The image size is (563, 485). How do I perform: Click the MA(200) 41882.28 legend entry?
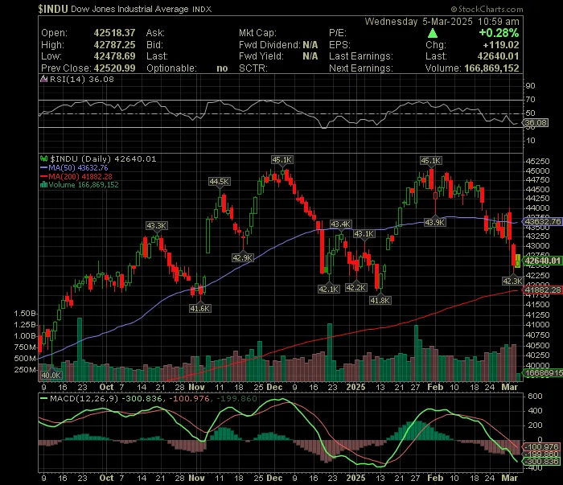(x=76, y=177)
